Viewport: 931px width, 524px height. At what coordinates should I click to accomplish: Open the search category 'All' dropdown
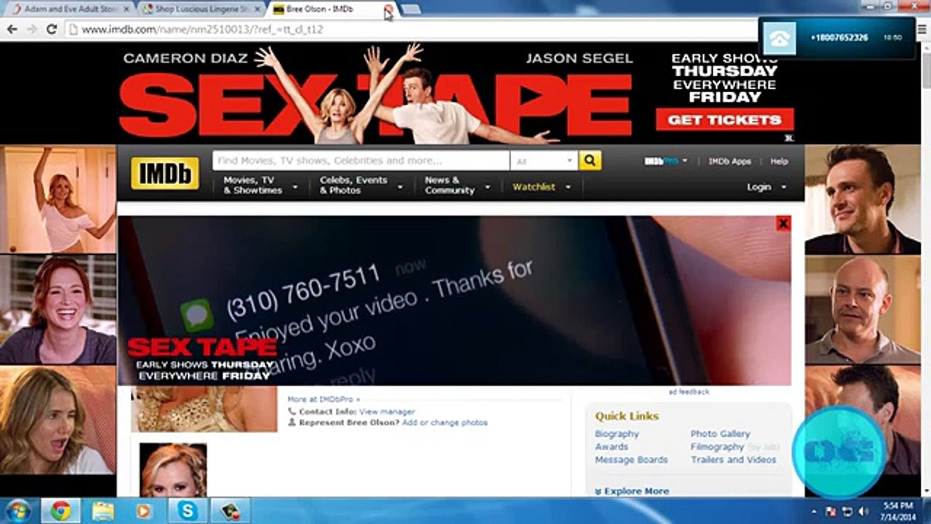(x=544, y=161)
